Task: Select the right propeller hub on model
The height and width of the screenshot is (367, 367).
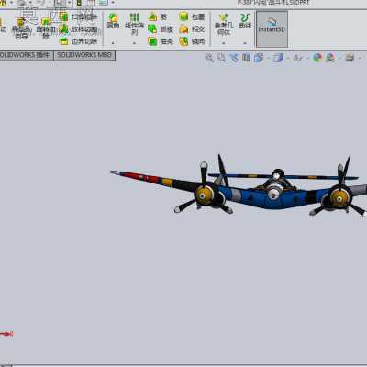Action: coord(339,198)
